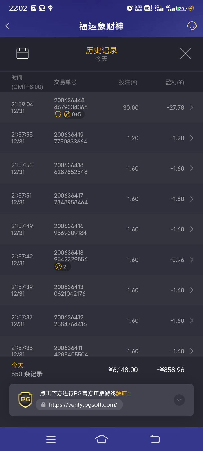Screen dimensions: 203x451
Task: Close the history records panel
Action: (x=185, y=53)
